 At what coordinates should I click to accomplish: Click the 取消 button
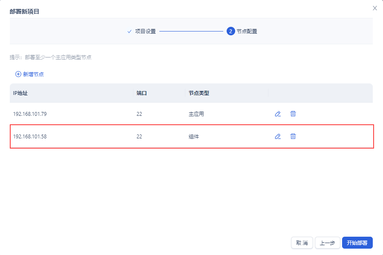[302, 243]
